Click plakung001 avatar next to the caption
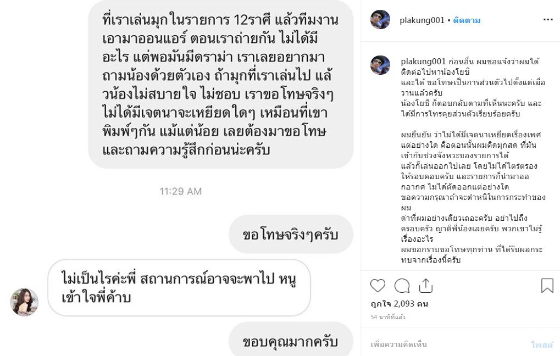The width and height of the screenshot is (560, 356). point(380,65)
